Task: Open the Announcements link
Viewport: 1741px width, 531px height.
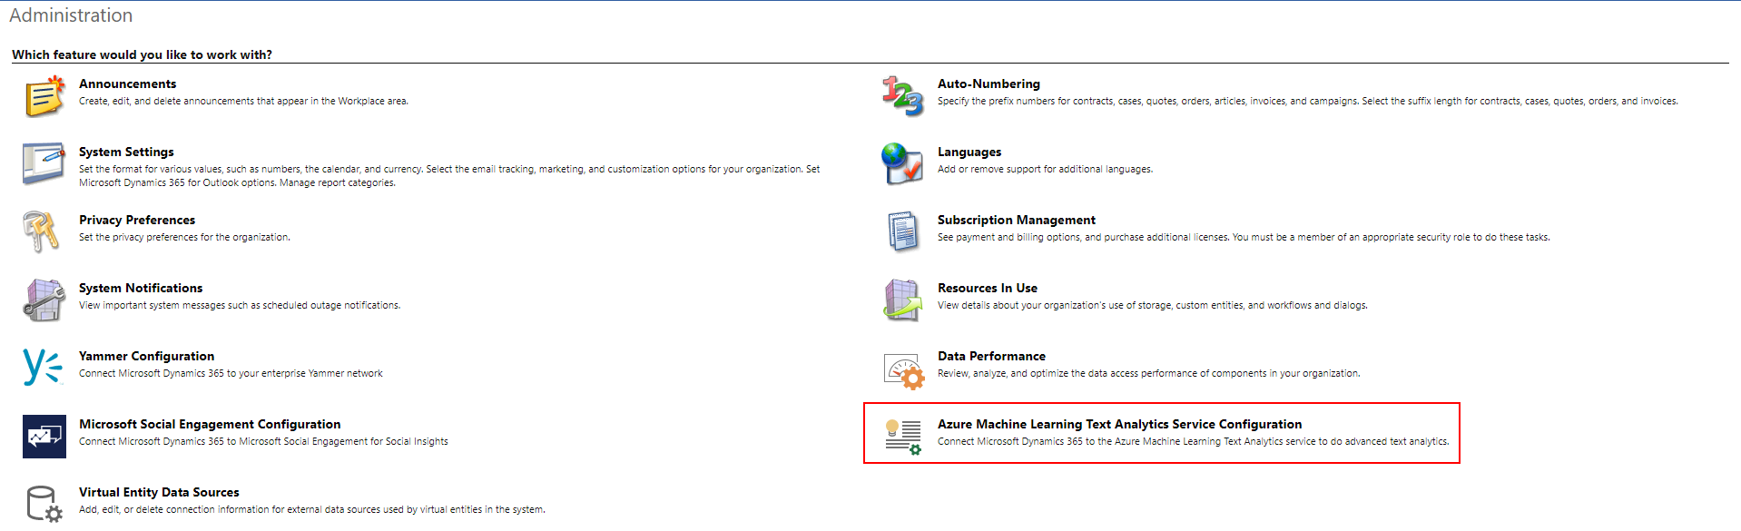Action: [127, 84]
